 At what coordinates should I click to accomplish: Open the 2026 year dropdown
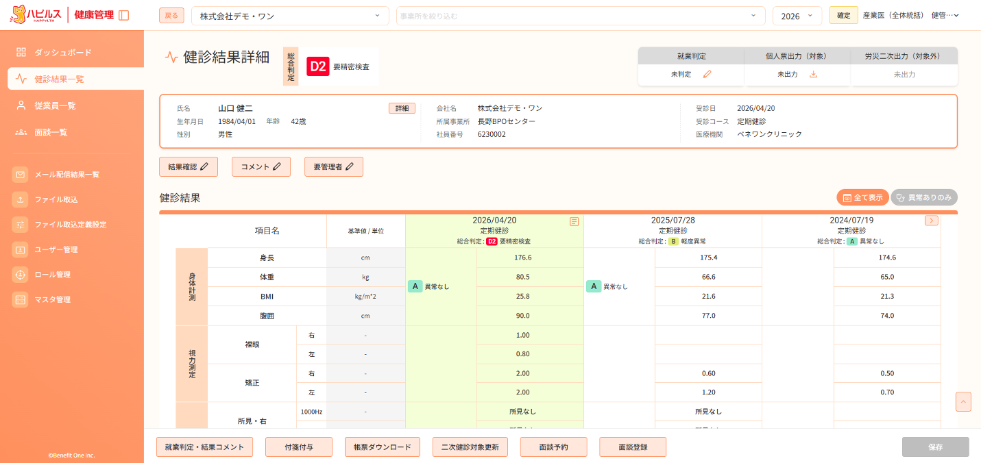pyautogui.click(x=797, y=16)
